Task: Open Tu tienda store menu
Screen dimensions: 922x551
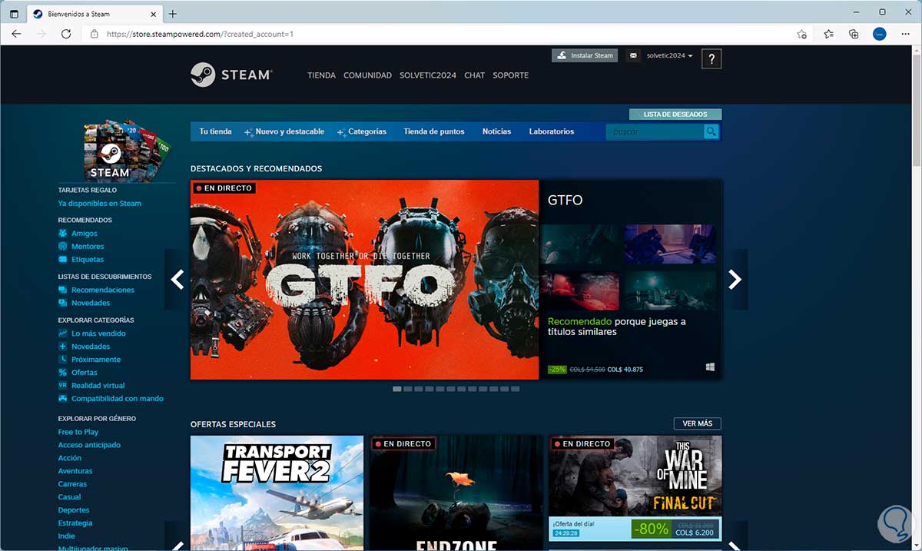Action: click(215, 131)
